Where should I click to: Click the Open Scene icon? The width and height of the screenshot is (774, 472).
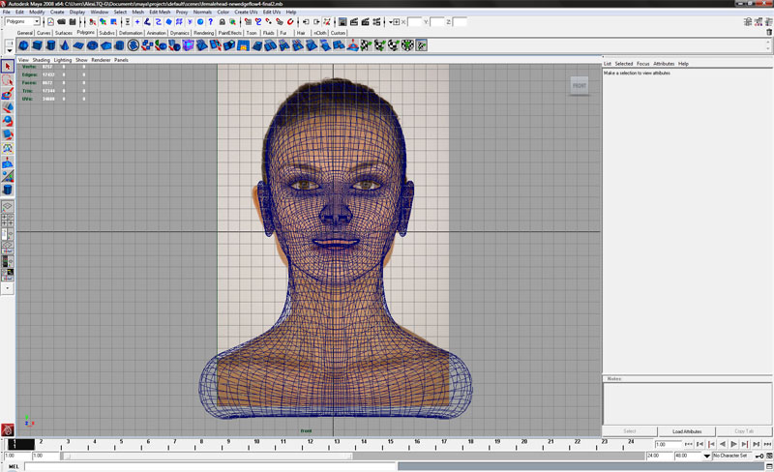click(62, 21)
